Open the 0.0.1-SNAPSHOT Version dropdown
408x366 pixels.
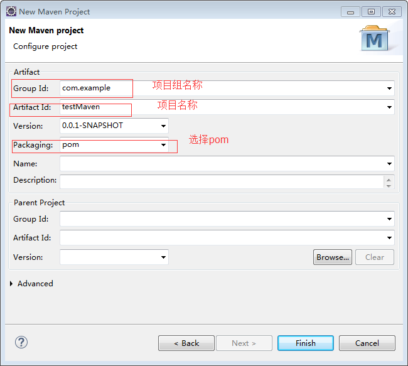pyautogui.click(x=163, y=126)
